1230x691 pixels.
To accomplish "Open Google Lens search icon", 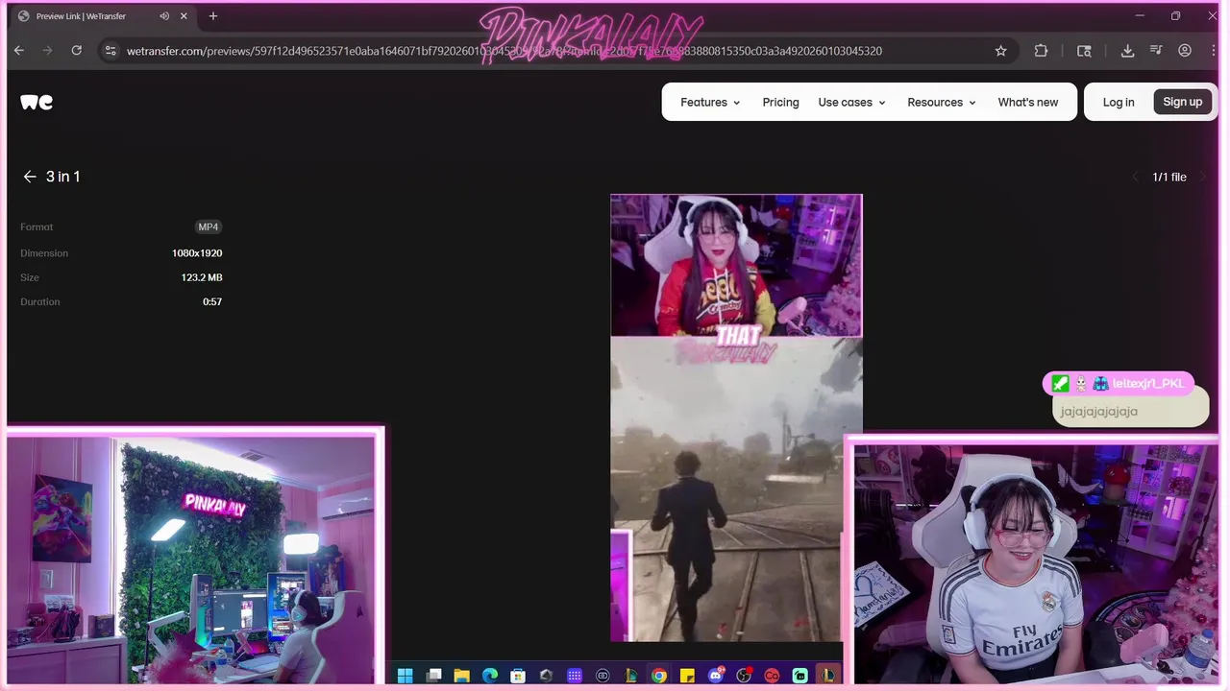I will pos(1084,51).
